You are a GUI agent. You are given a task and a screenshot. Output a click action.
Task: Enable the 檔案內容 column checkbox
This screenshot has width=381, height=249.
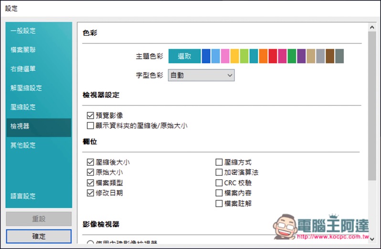click(x=219, y=193)
